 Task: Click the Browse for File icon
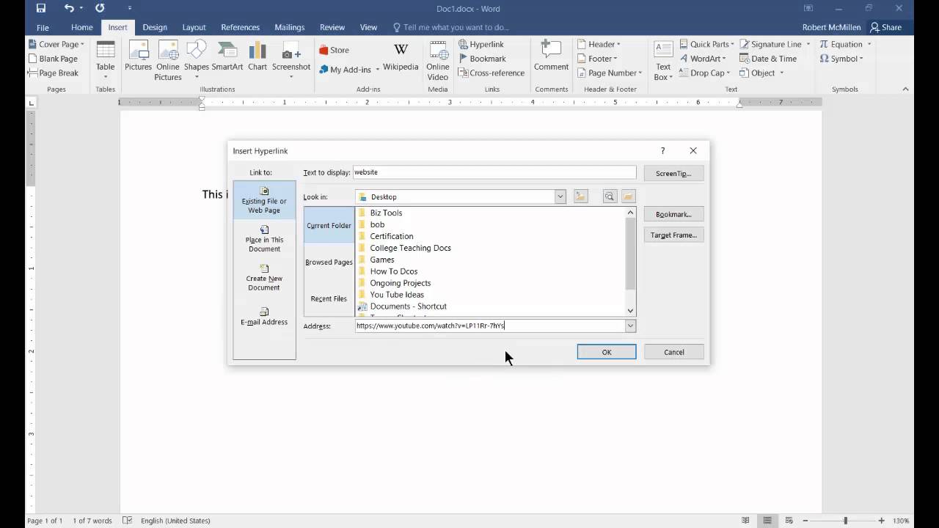click(628, 197)
